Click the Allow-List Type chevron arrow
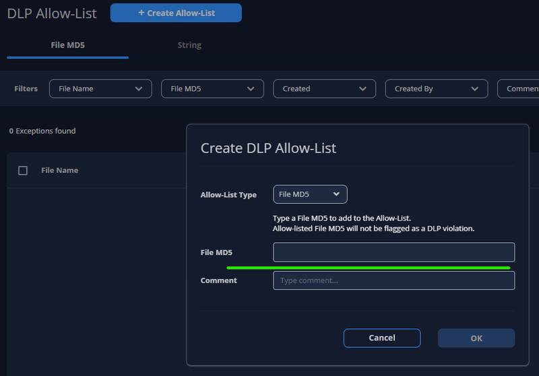 [x=337, y=194]
